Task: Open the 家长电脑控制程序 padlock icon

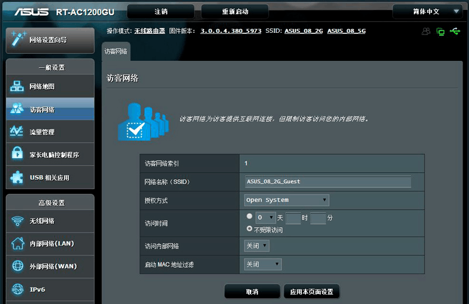Action: tap(17, 153)
